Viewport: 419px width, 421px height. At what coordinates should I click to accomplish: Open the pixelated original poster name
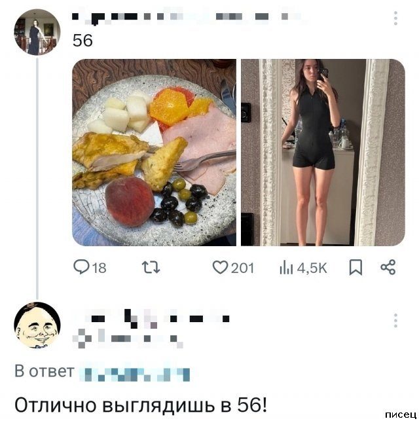[x=187, y=18]
